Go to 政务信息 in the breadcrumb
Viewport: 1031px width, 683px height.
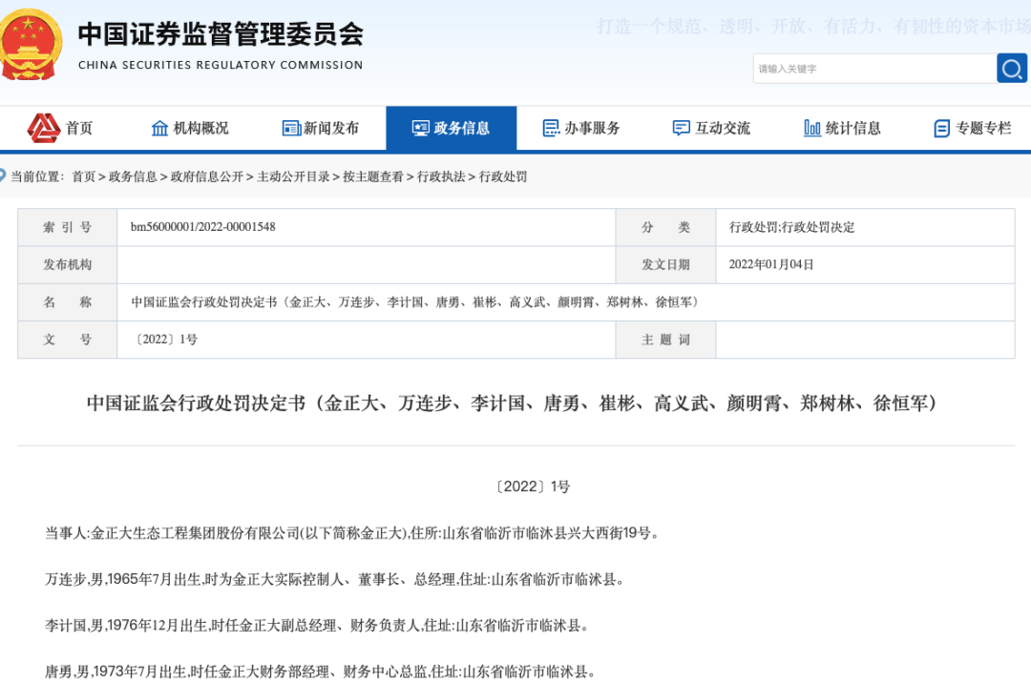(x=133, y=176)
